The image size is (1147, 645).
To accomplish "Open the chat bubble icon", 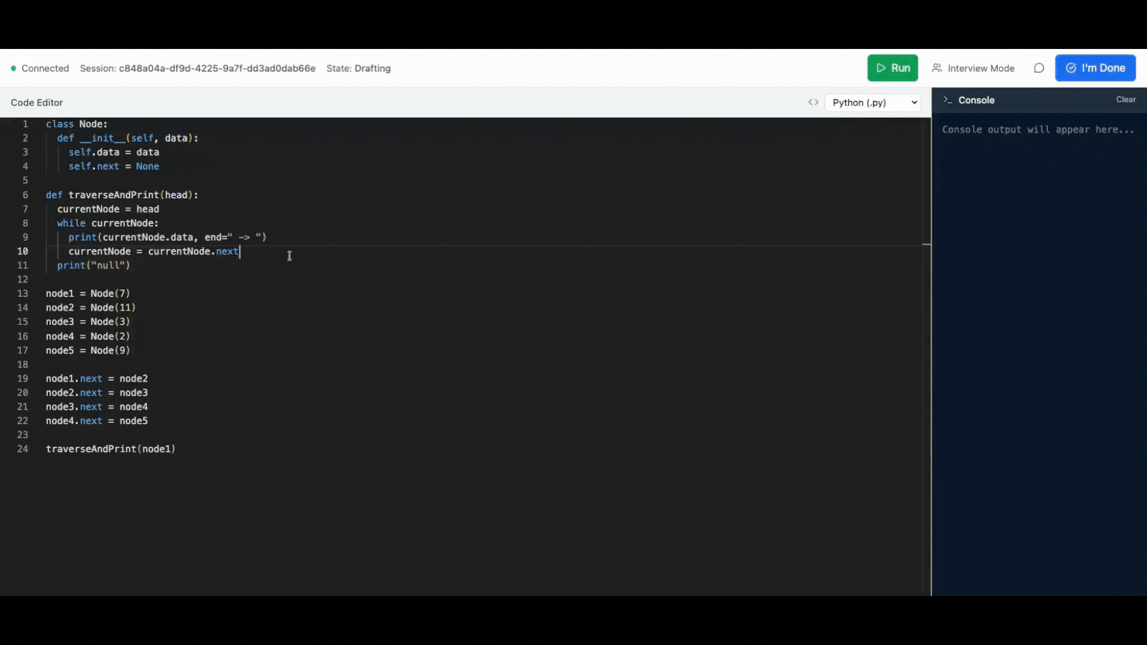I will tap(1039, 68).
